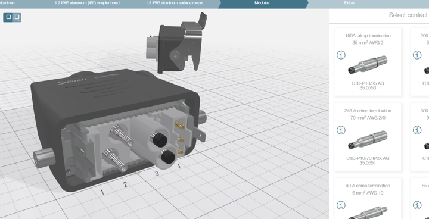Viewport: 429px width, 219px height.
Task: Open info for 245 A crimp termination contact
Action: (x=341, y=130)
